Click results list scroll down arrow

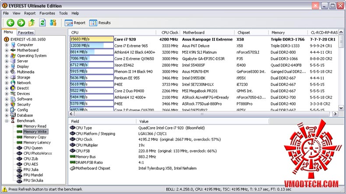(341, 108)
